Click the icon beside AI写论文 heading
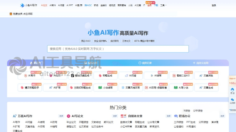This screenshot has height=132, width=236. point(68,116)
